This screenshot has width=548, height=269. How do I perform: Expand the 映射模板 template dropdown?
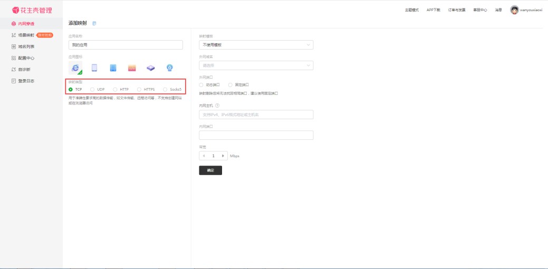point(256,45)
